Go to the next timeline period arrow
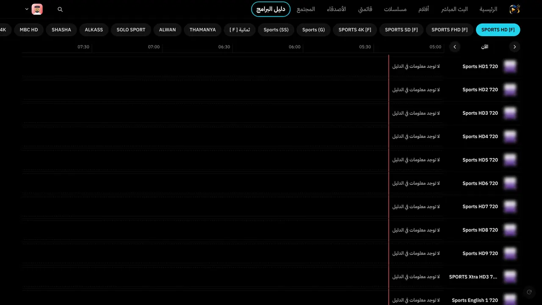The image size is (542, 305). (455, 47)
